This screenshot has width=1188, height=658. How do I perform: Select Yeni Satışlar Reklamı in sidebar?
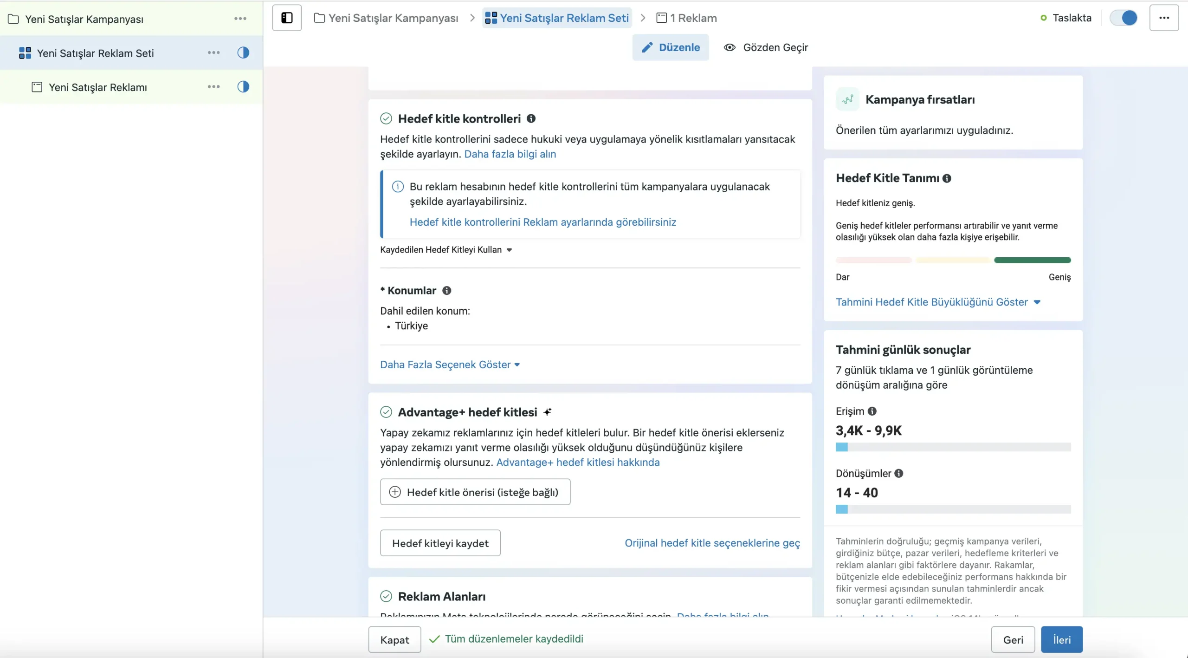(x=97, y=87)
